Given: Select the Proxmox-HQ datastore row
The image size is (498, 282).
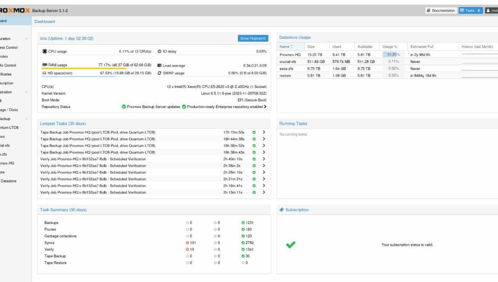Looking at the screenshot, I should [x=387, y=54].
